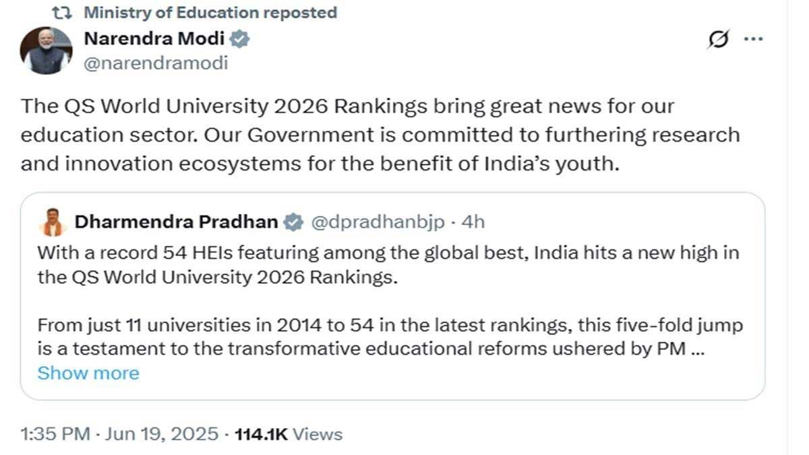Click the Narendra Modi display name
Viewport: 809px width, 455px height.
152,38
